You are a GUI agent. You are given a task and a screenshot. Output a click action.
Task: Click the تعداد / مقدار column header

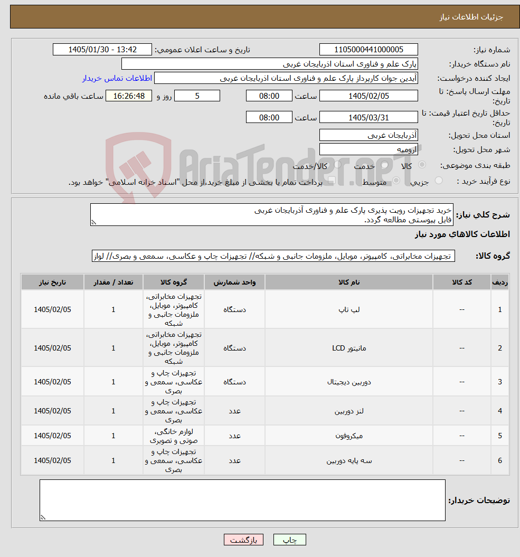pos(114,282)
